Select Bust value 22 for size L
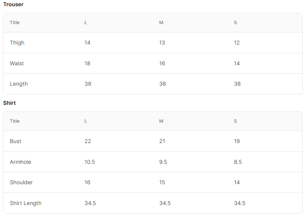Image resolution: width=304 pixels, height=215 pixels. point(87,141)
